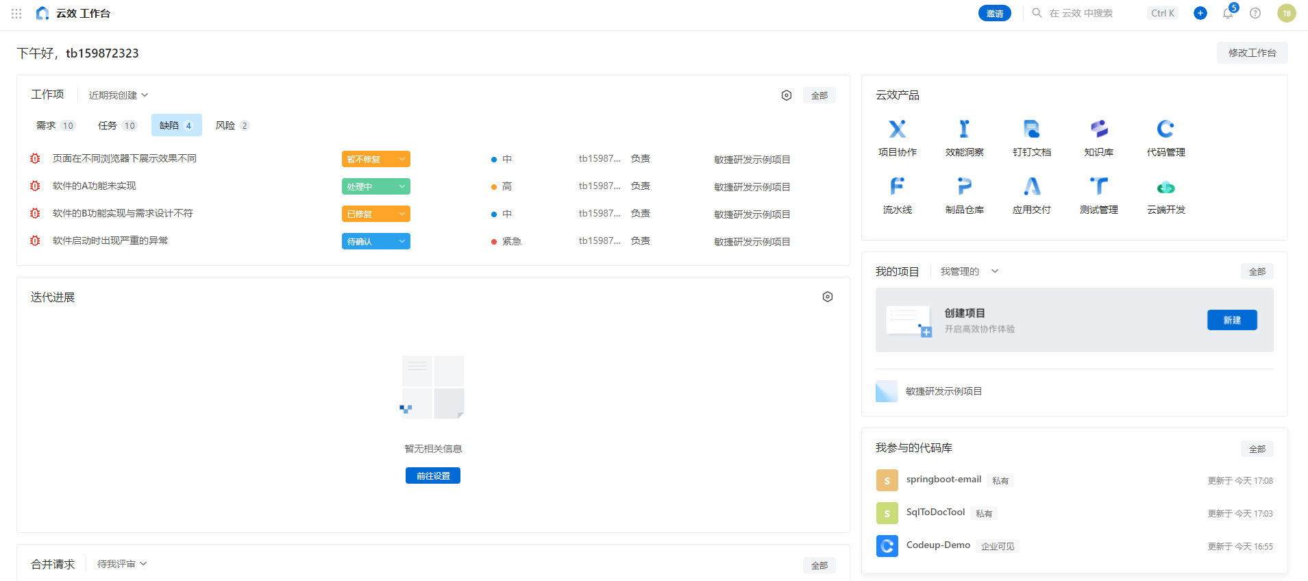Click 全部 button in 工作项 card
This screenshot has width=1308, height=581.
click(x=819, y=95)
